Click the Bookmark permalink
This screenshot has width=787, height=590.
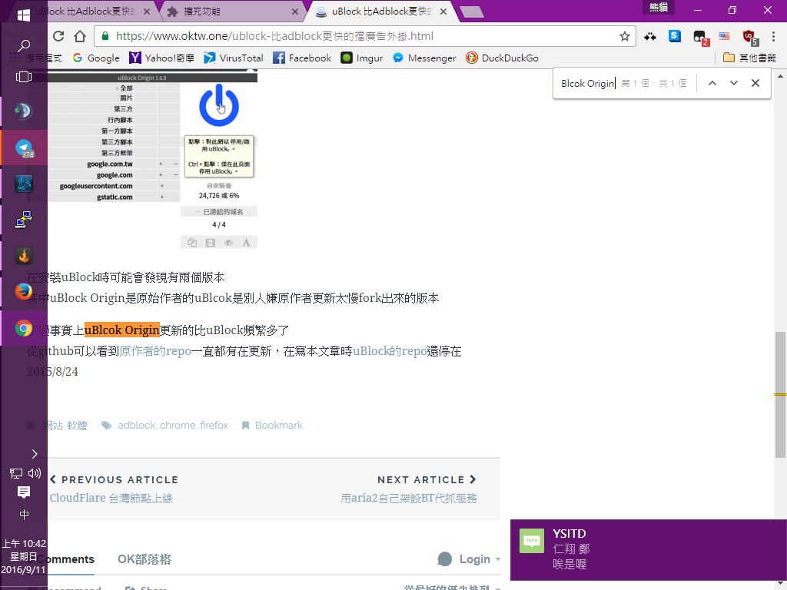tap(278, 426)
